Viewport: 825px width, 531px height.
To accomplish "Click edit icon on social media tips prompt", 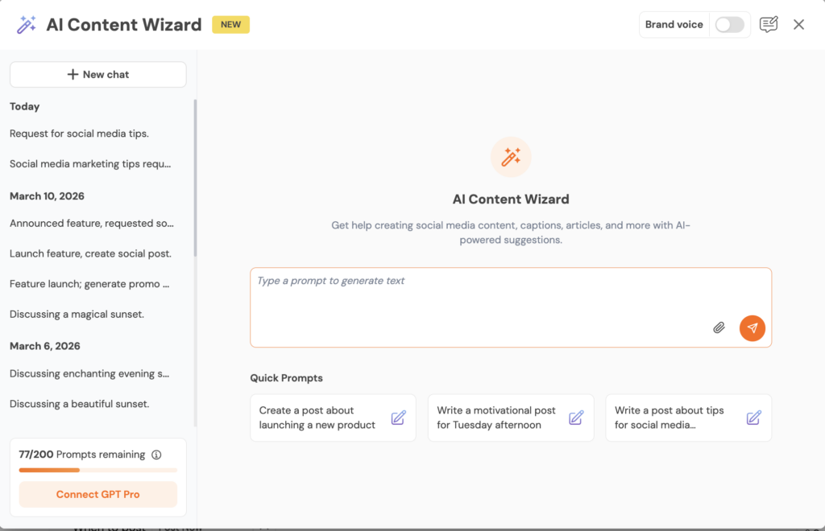I will 753,418.
